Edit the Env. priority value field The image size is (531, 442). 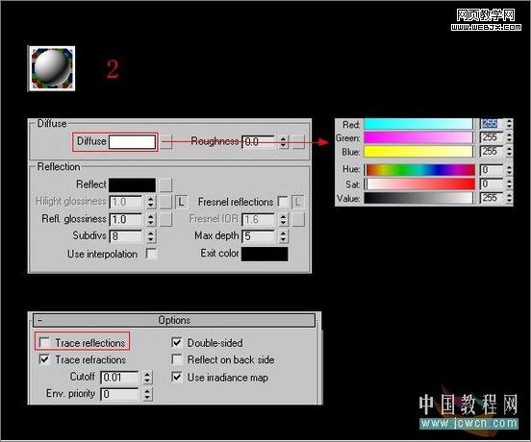[119, 394]
